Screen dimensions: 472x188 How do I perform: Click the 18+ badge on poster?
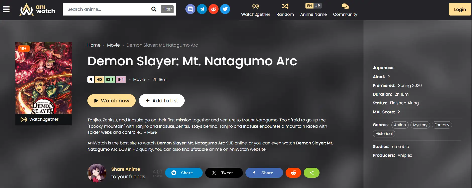click(x=24, y=49)
